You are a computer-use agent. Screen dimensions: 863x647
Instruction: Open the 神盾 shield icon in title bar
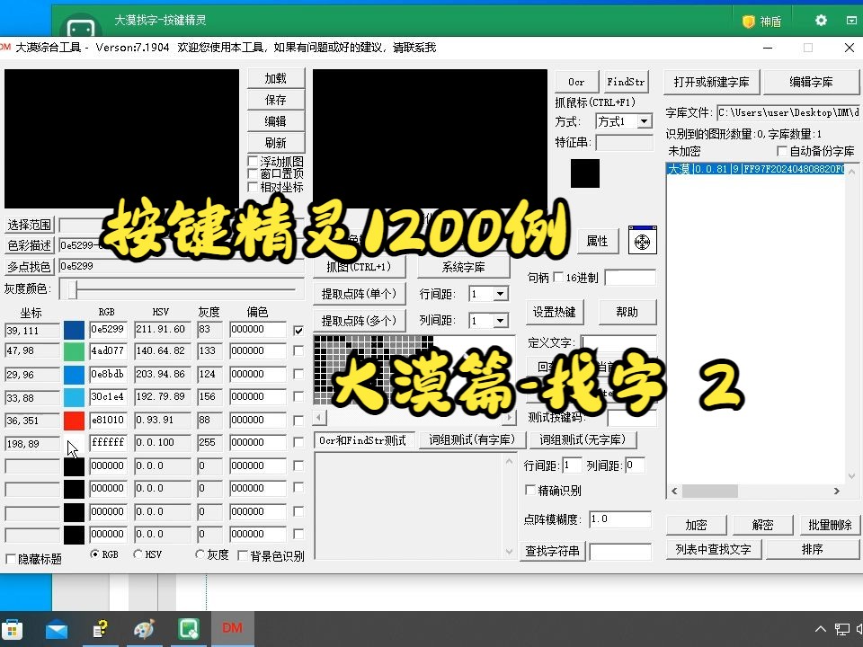pos(759,20)
